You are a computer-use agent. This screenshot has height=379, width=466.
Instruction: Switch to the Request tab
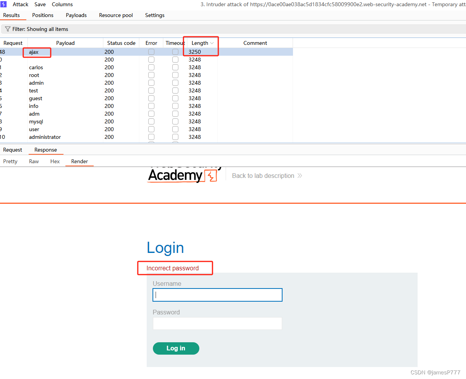(x=12, y=150)
